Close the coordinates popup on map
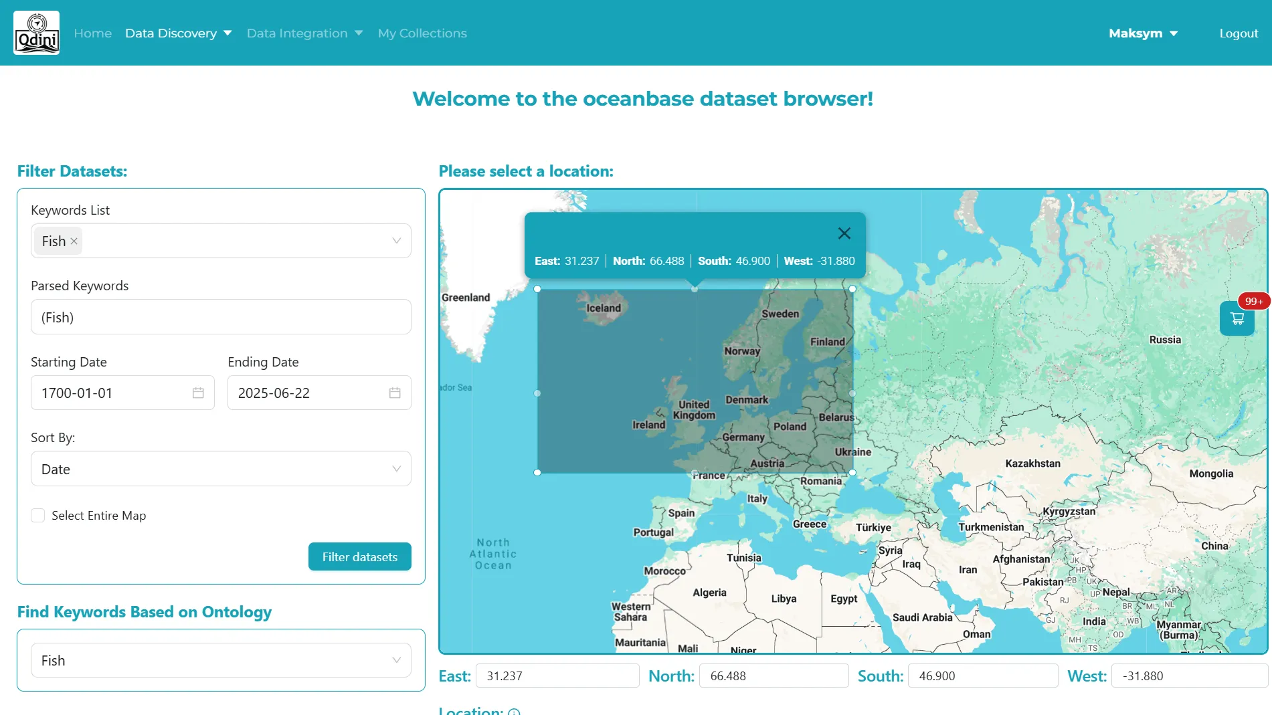The width and height of the screenshot is (1272, 715). 844,233
